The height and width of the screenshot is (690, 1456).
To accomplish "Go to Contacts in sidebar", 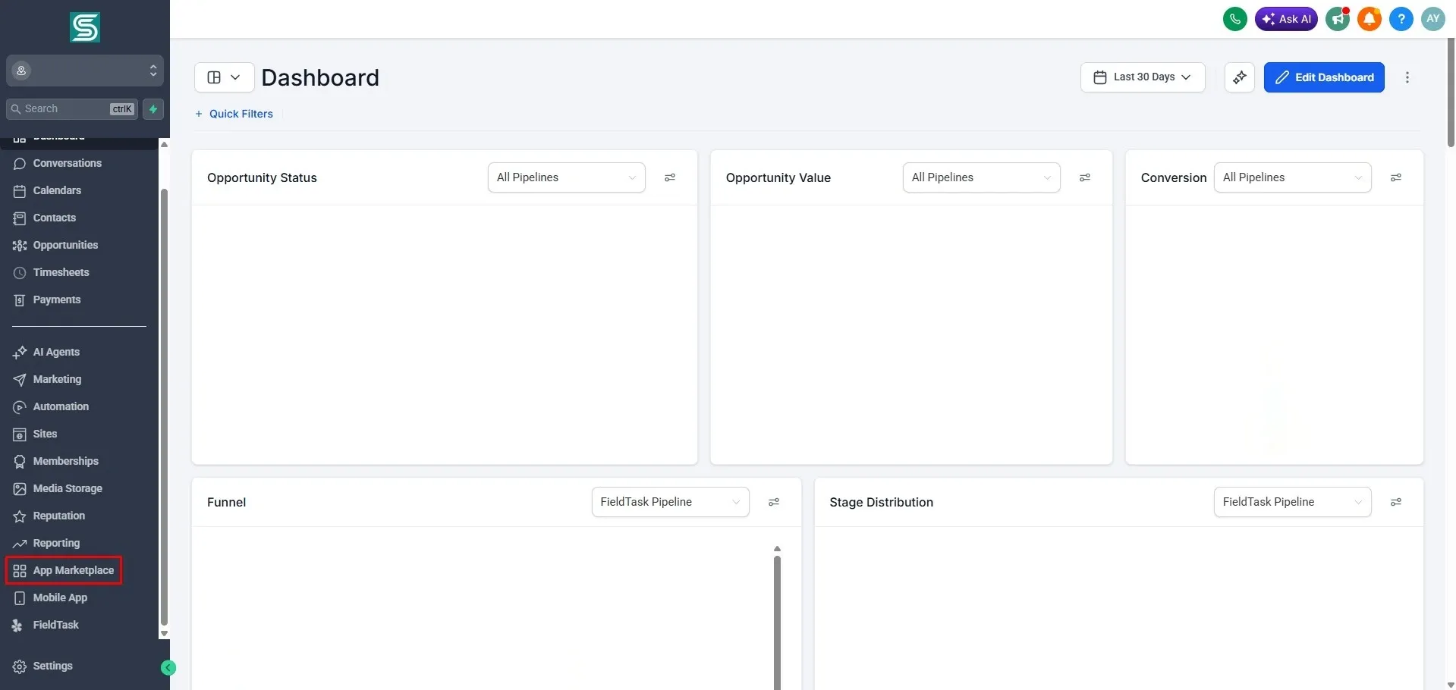I will click(x=54, y=218).
